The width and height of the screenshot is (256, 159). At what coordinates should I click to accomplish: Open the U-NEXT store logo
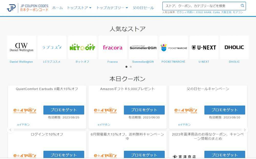click(204, 47)
